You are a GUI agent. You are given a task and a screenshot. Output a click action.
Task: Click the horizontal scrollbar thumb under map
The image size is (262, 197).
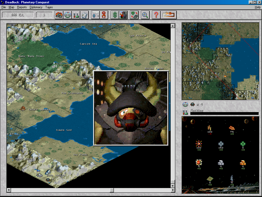112,190
